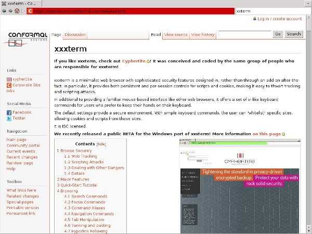The image size is (312, 234).
Task: Open Printable version link
Action: click(x=22, y=207)
